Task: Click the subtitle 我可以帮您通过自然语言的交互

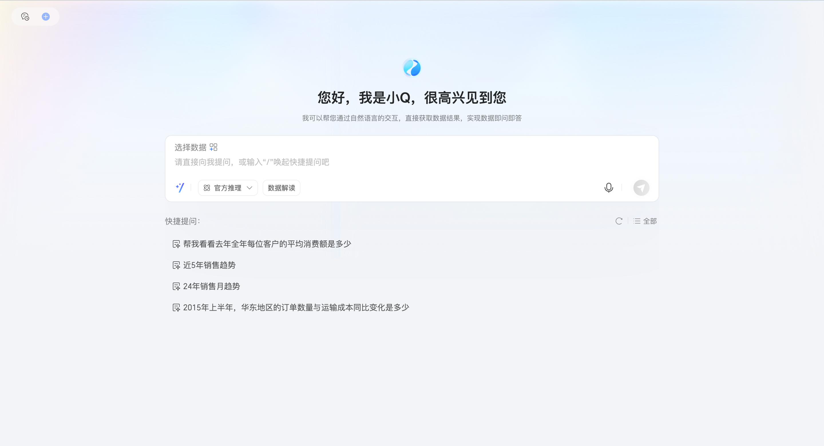Action: click(412, 118)
